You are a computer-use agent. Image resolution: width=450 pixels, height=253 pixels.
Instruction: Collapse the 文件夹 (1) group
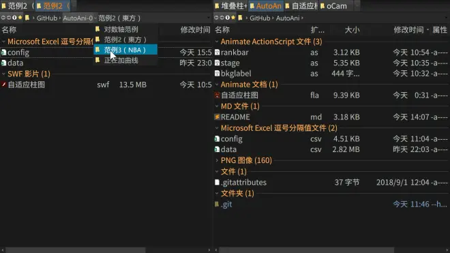217,193
